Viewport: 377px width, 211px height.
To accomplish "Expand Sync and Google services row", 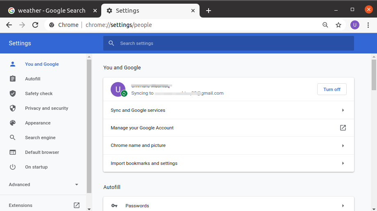I will point(343,110).
